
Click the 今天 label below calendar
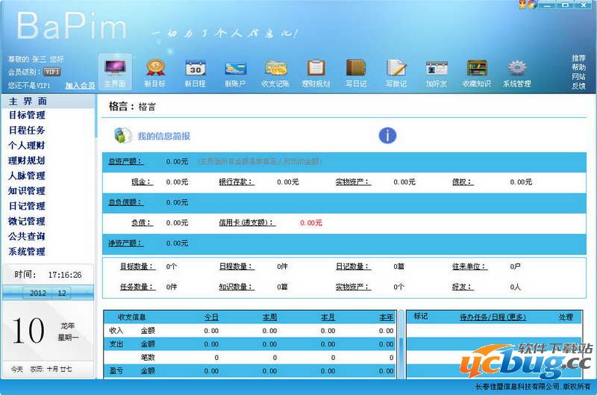pyautogui.click(x=16, y=369)
